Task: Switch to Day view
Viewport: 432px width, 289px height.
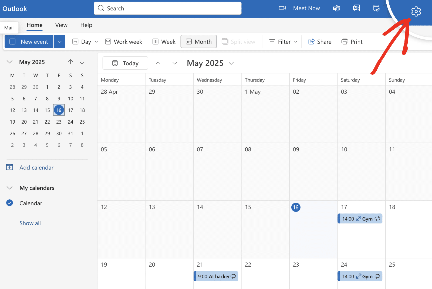Action: (82, 42)
